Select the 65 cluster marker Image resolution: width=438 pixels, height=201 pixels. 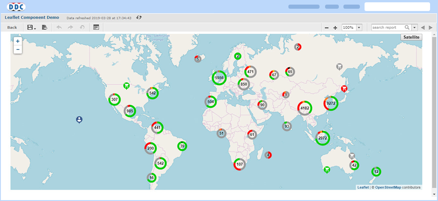tap(290, 72)
